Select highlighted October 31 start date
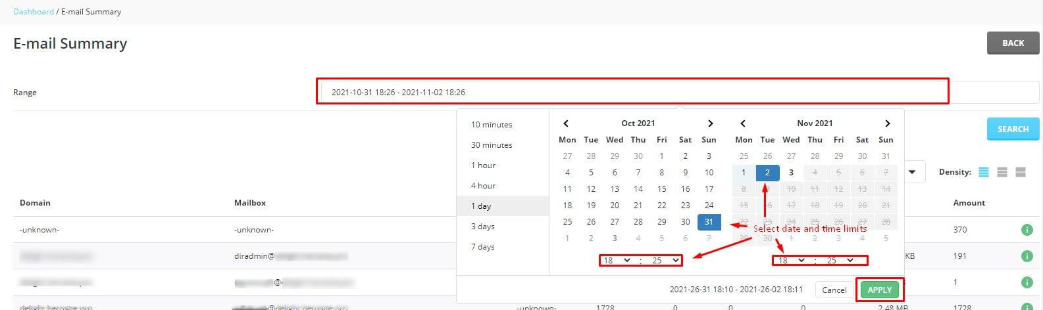 (x=709, y=222)
